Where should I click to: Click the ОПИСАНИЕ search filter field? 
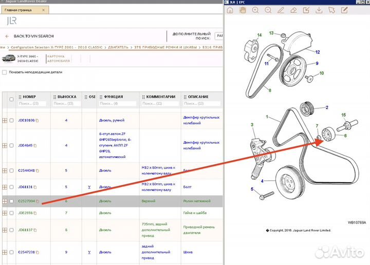pos(202,104)
